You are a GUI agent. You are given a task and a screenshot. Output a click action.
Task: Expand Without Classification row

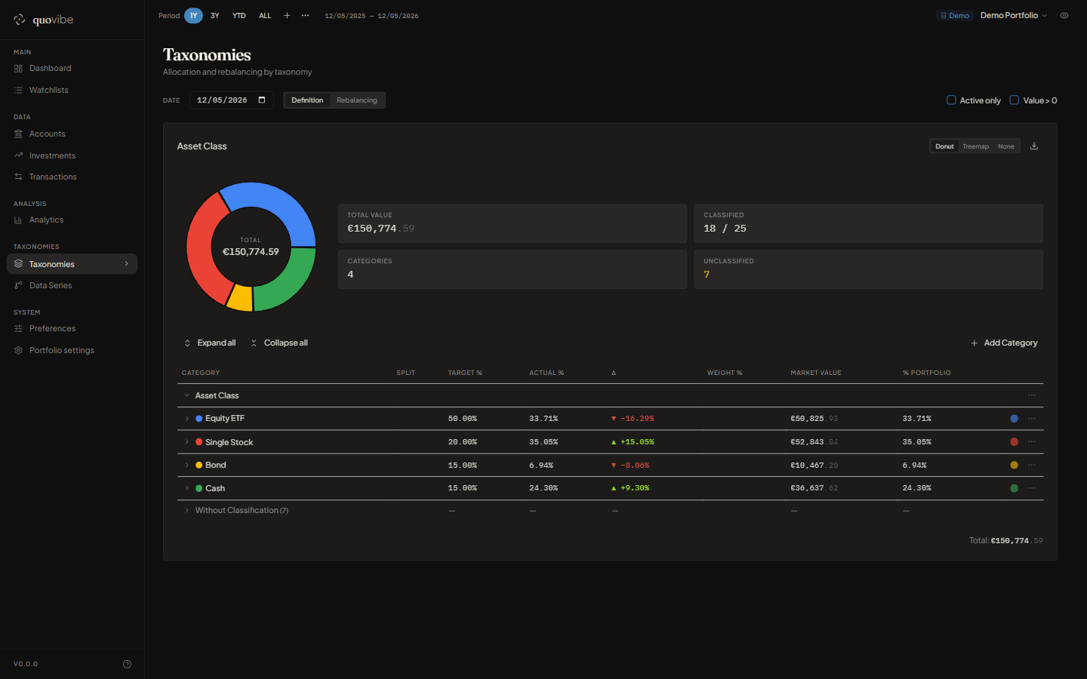[x=187, y=511]
